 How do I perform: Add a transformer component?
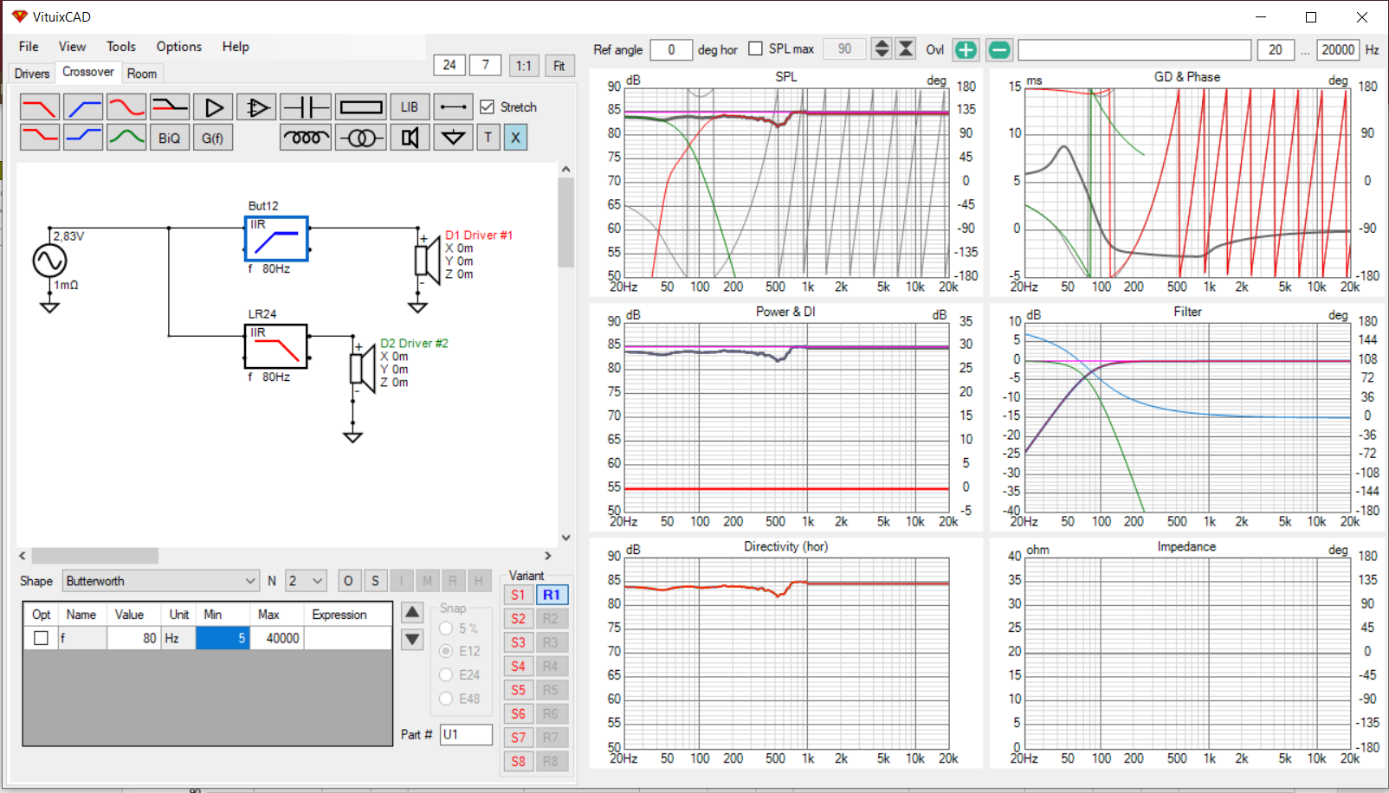tap(361, 137)
